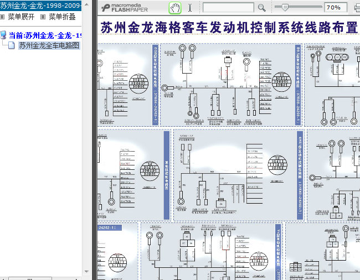The height and width of the screenshot is (280, 360).
Task: Click the Macromedia FlashPaper logo
Action: (125, 8)
